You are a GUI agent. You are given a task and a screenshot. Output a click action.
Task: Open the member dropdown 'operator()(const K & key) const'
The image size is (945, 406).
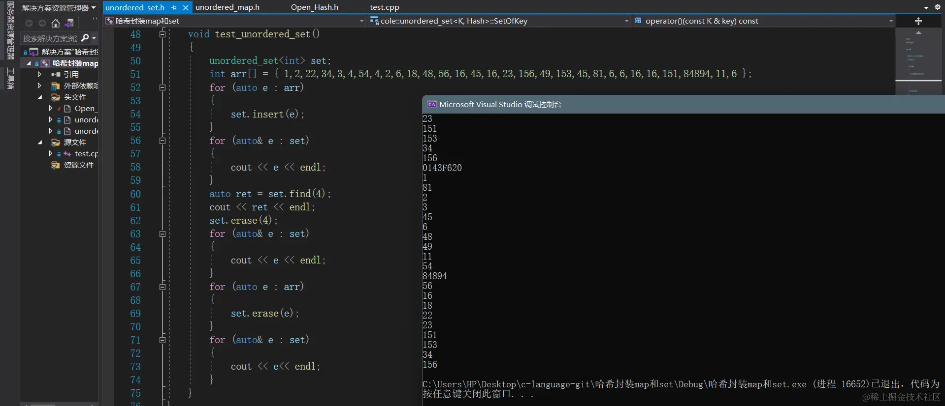pyautogui.click(x=764, y=21)
